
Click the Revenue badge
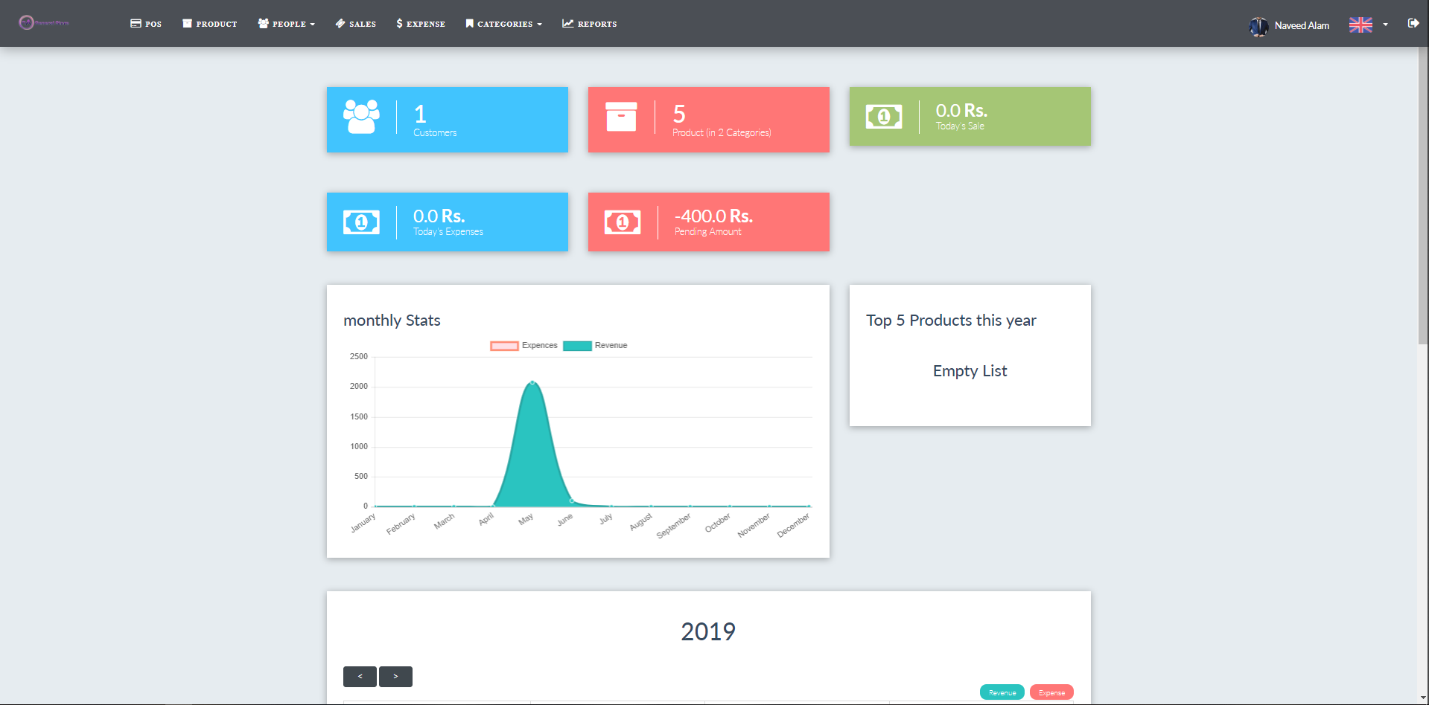(1002, 692)
